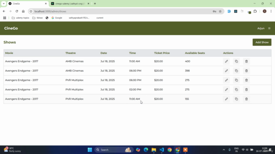
Task: Switch to the cinego-udemy tab
Action: tap(70, 3)
